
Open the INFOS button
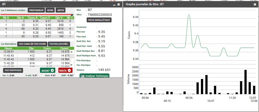tap(61, 10)
